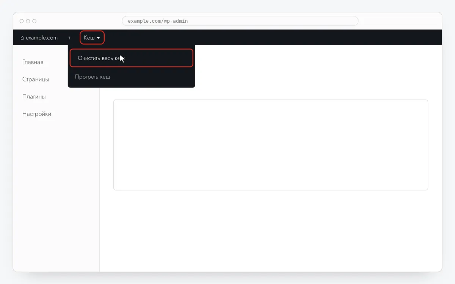Open Страницы in the sidebar

coord(36,80)
